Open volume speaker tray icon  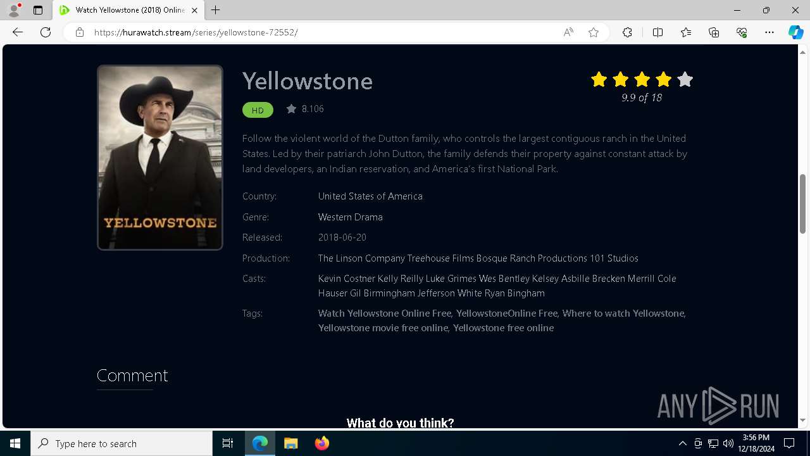tap(728, 443)
